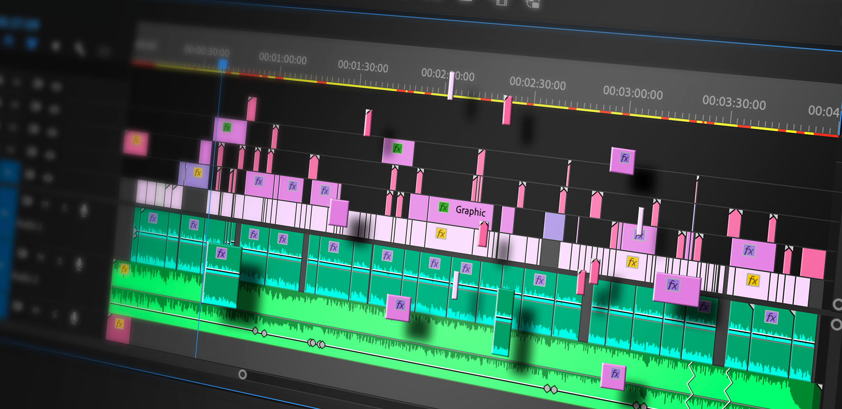Solo the Audio 2 track with S

[x=60, y=261]
